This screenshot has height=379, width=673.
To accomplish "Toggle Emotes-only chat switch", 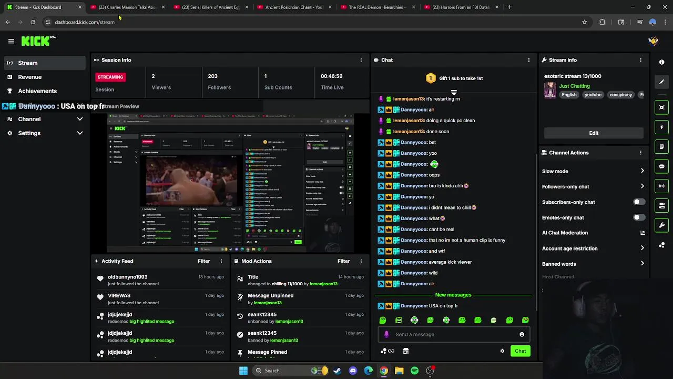I will (x=638, y=217).
